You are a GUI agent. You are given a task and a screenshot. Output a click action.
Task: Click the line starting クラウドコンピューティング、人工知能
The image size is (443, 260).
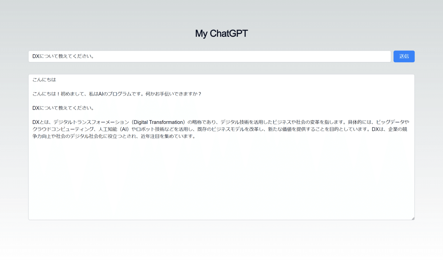[220, 129]
